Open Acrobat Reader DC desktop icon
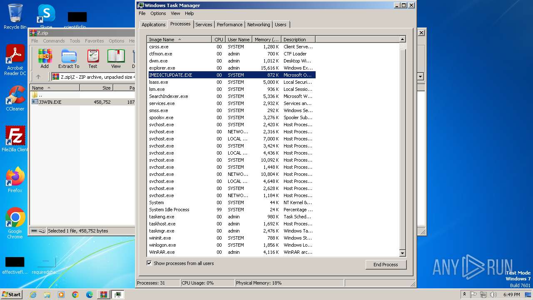 coord(15,60)
